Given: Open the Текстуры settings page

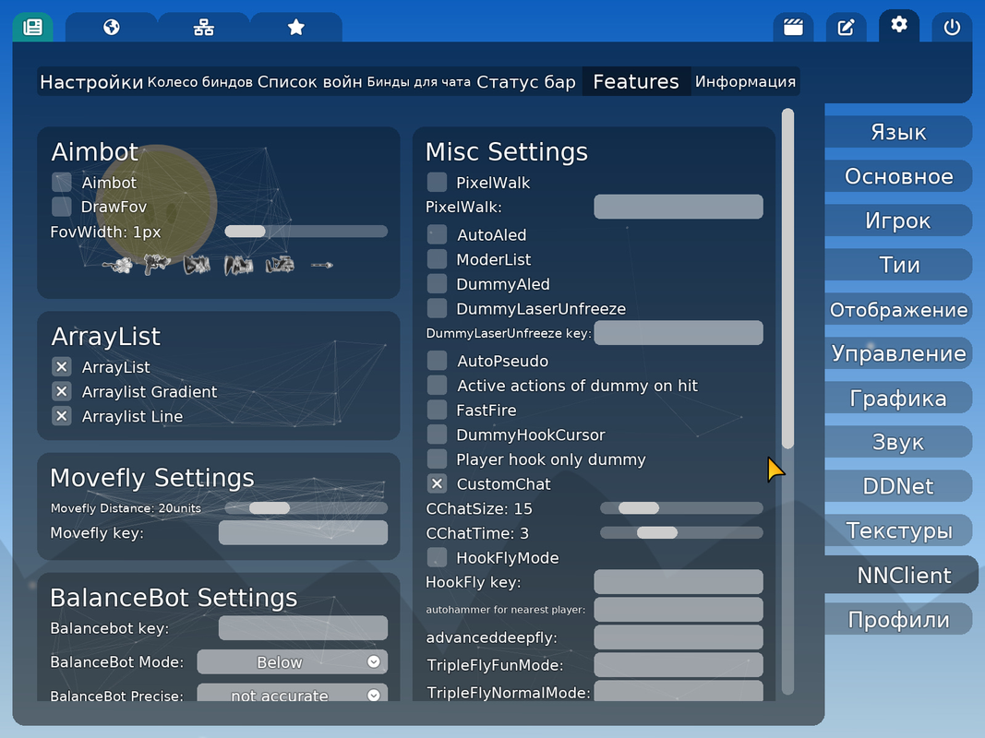Looking at the screenshot, I should [x=898, y=530].
